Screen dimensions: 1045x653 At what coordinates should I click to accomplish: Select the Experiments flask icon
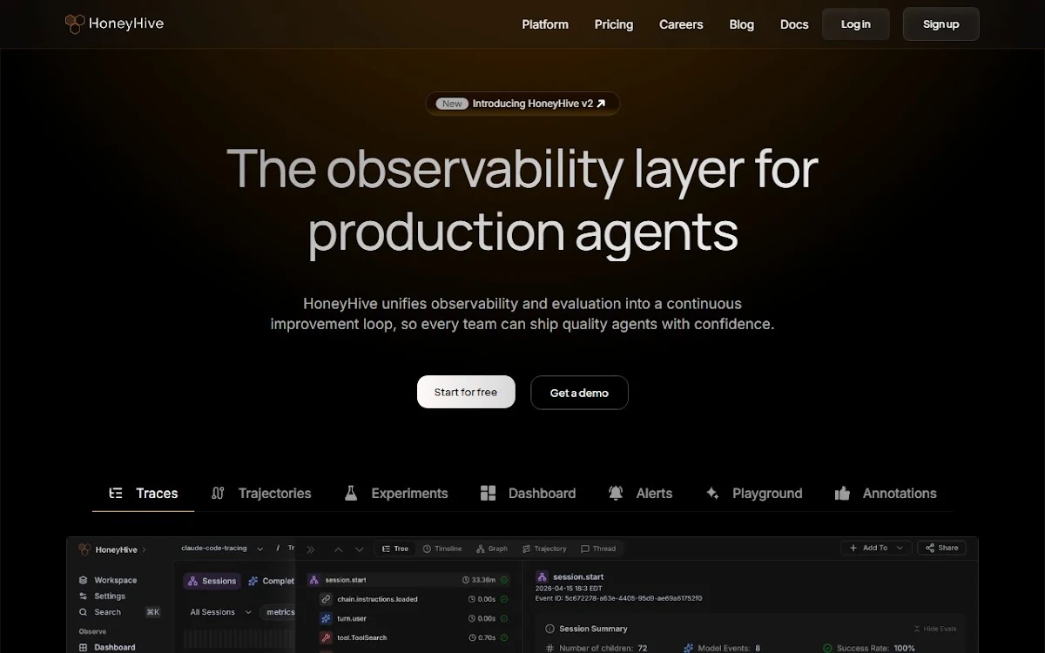click(x=351, y=493)
